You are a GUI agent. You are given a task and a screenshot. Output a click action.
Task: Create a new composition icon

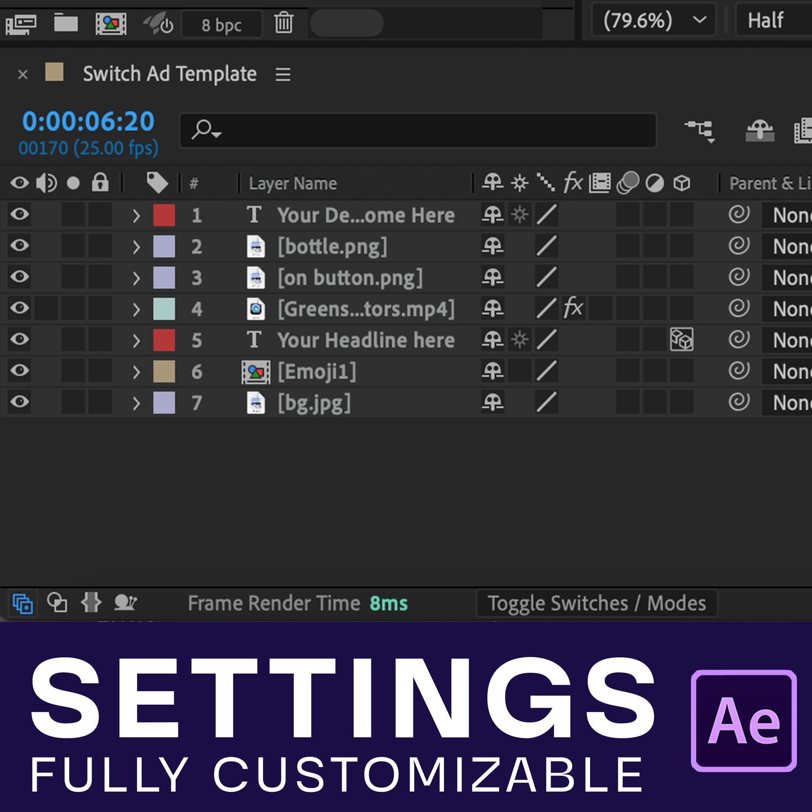tap(111, 24)
